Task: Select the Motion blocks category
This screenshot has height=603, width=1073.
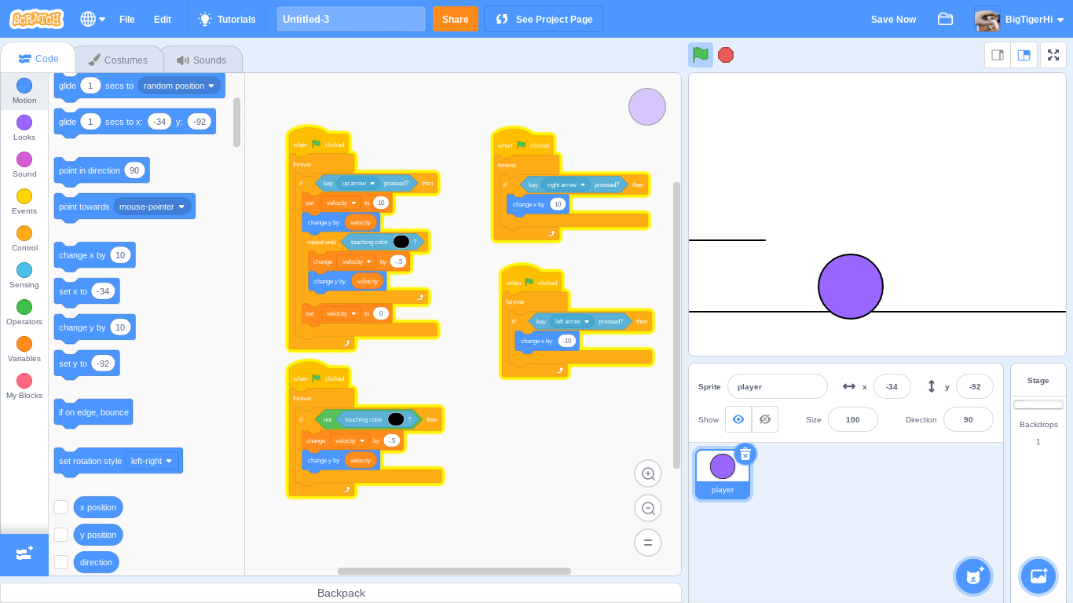Action: click(x=24, y=90)
